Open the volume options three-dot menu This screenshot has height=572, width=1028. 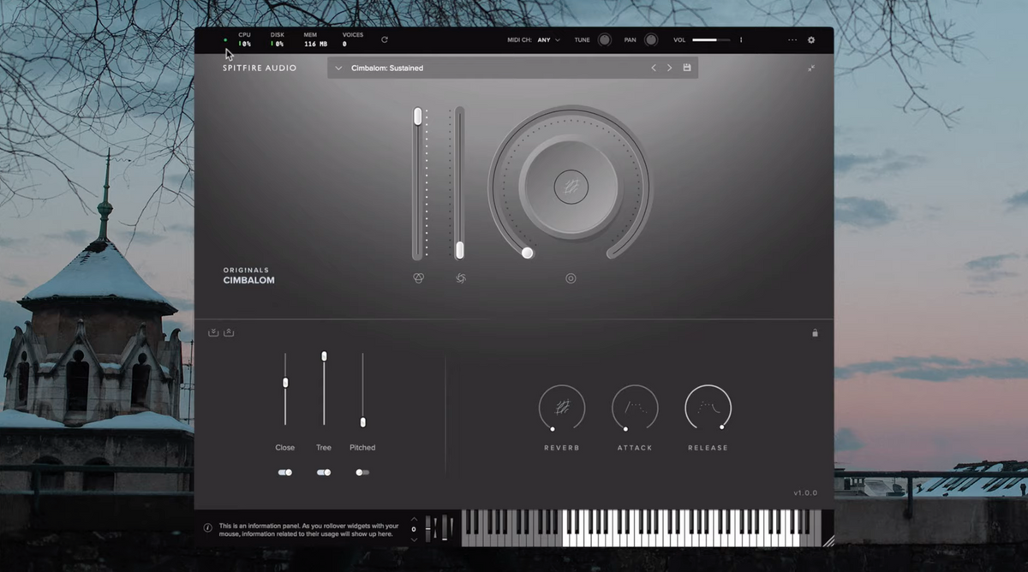tap(741, 40)
